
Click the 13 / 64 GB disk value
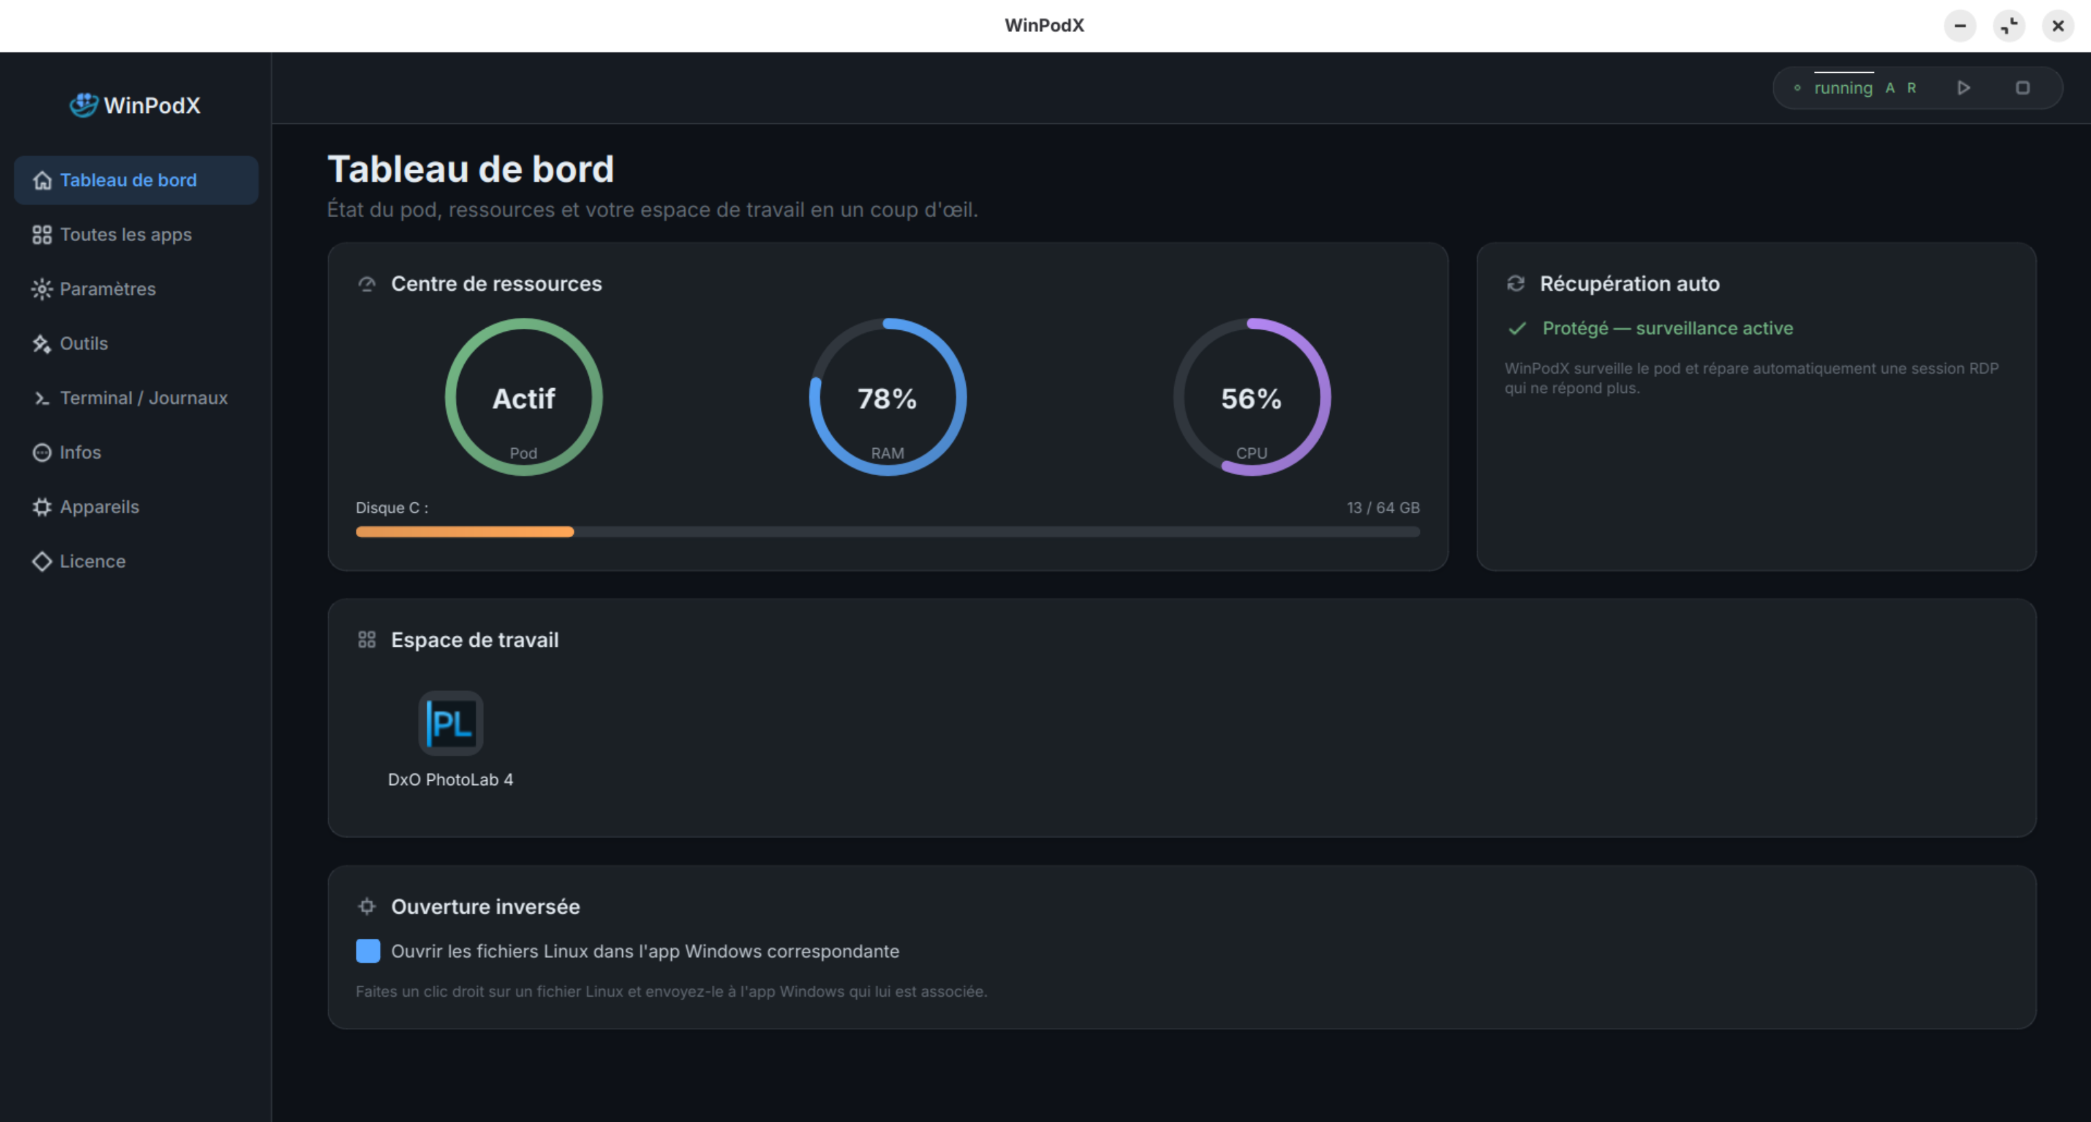pyautogui.click(x=1383, y=507)
